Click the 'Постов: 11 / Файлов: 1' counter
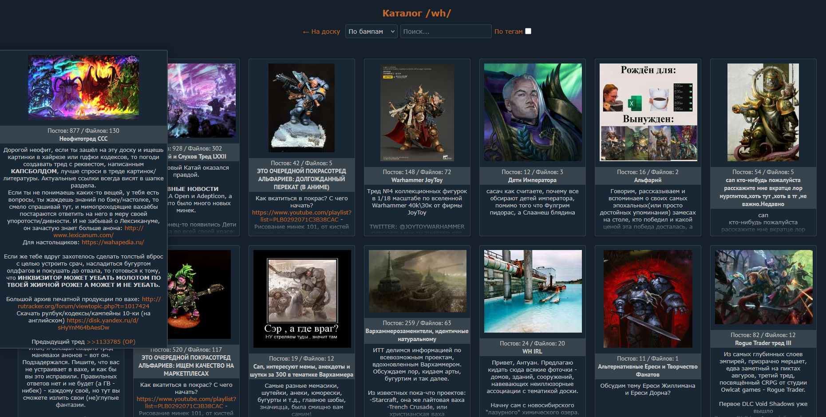Screen dimensions: 826x417 tap(648, 359)
